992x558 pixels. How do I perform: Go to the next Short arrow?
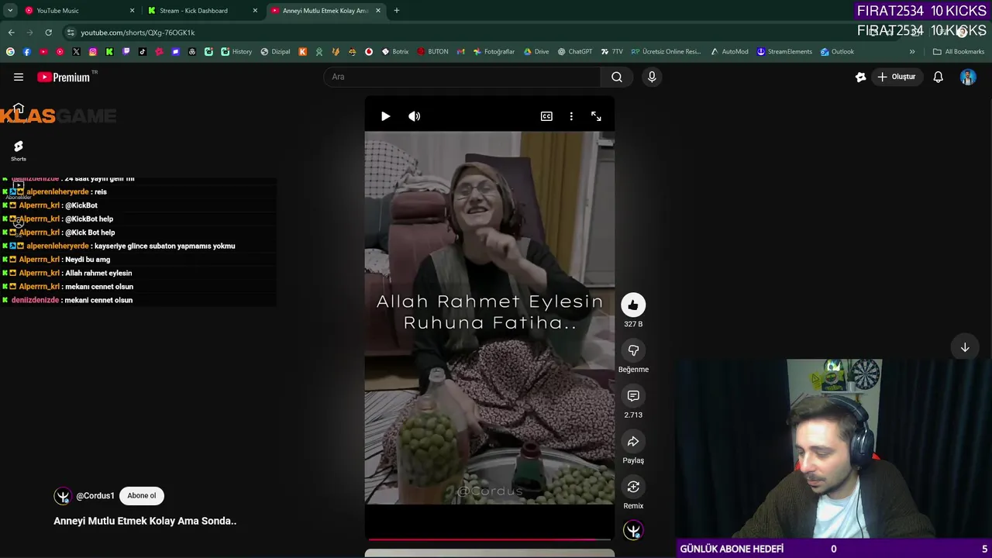[x=965, y=348]
